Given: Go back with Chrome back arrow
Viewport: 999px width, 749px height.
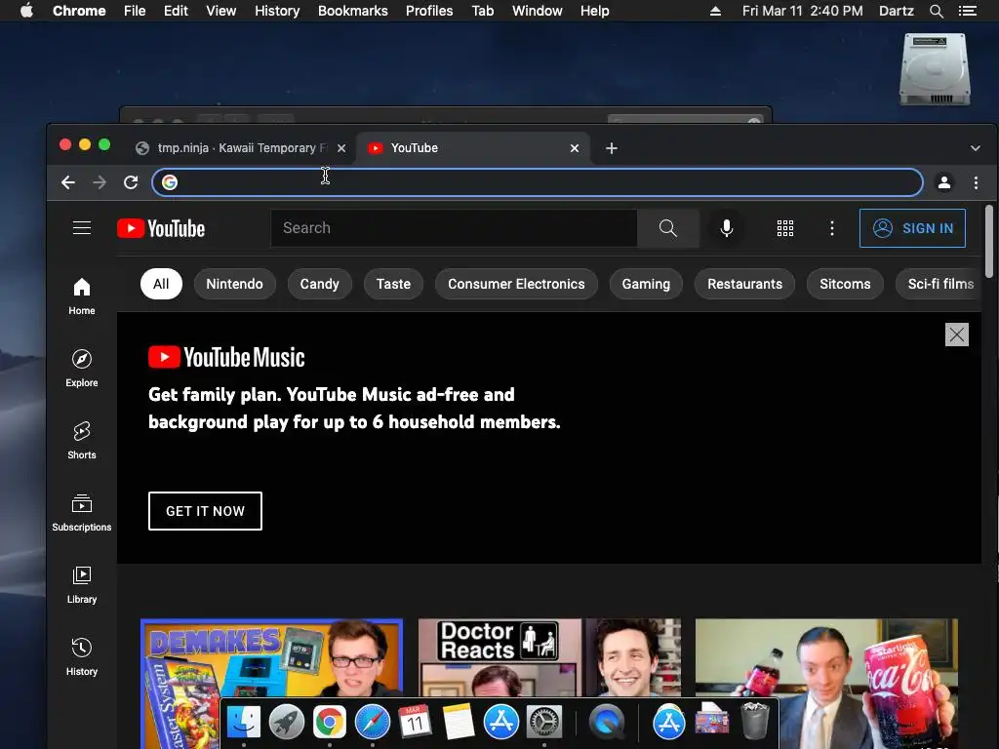Looking at the screenshot, I should pyautogui.click(x=68, y=182).
